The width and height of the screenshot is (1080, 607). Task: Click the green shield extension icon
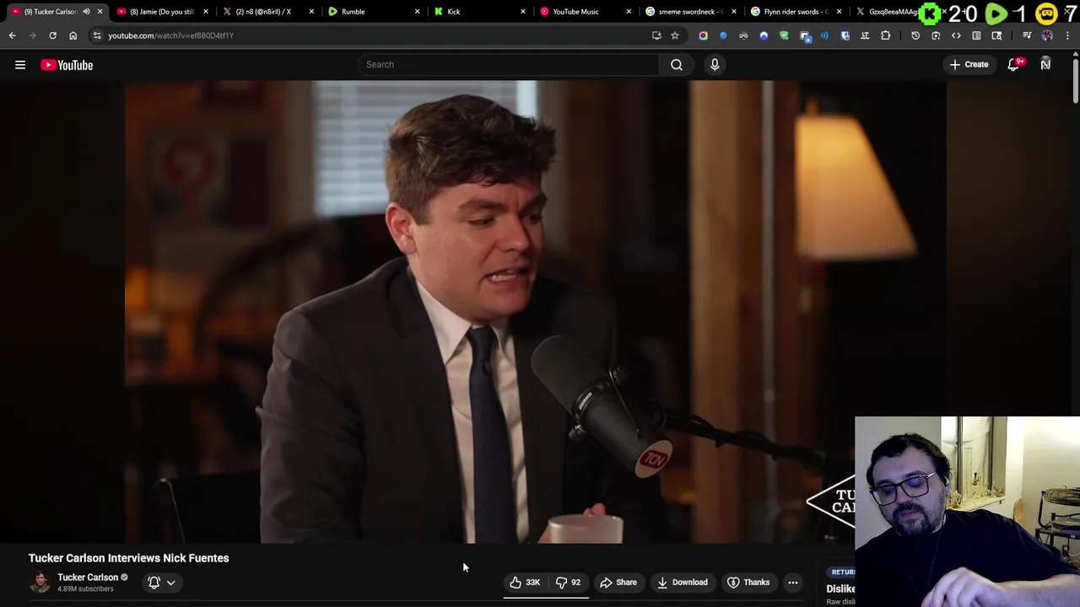784,35
